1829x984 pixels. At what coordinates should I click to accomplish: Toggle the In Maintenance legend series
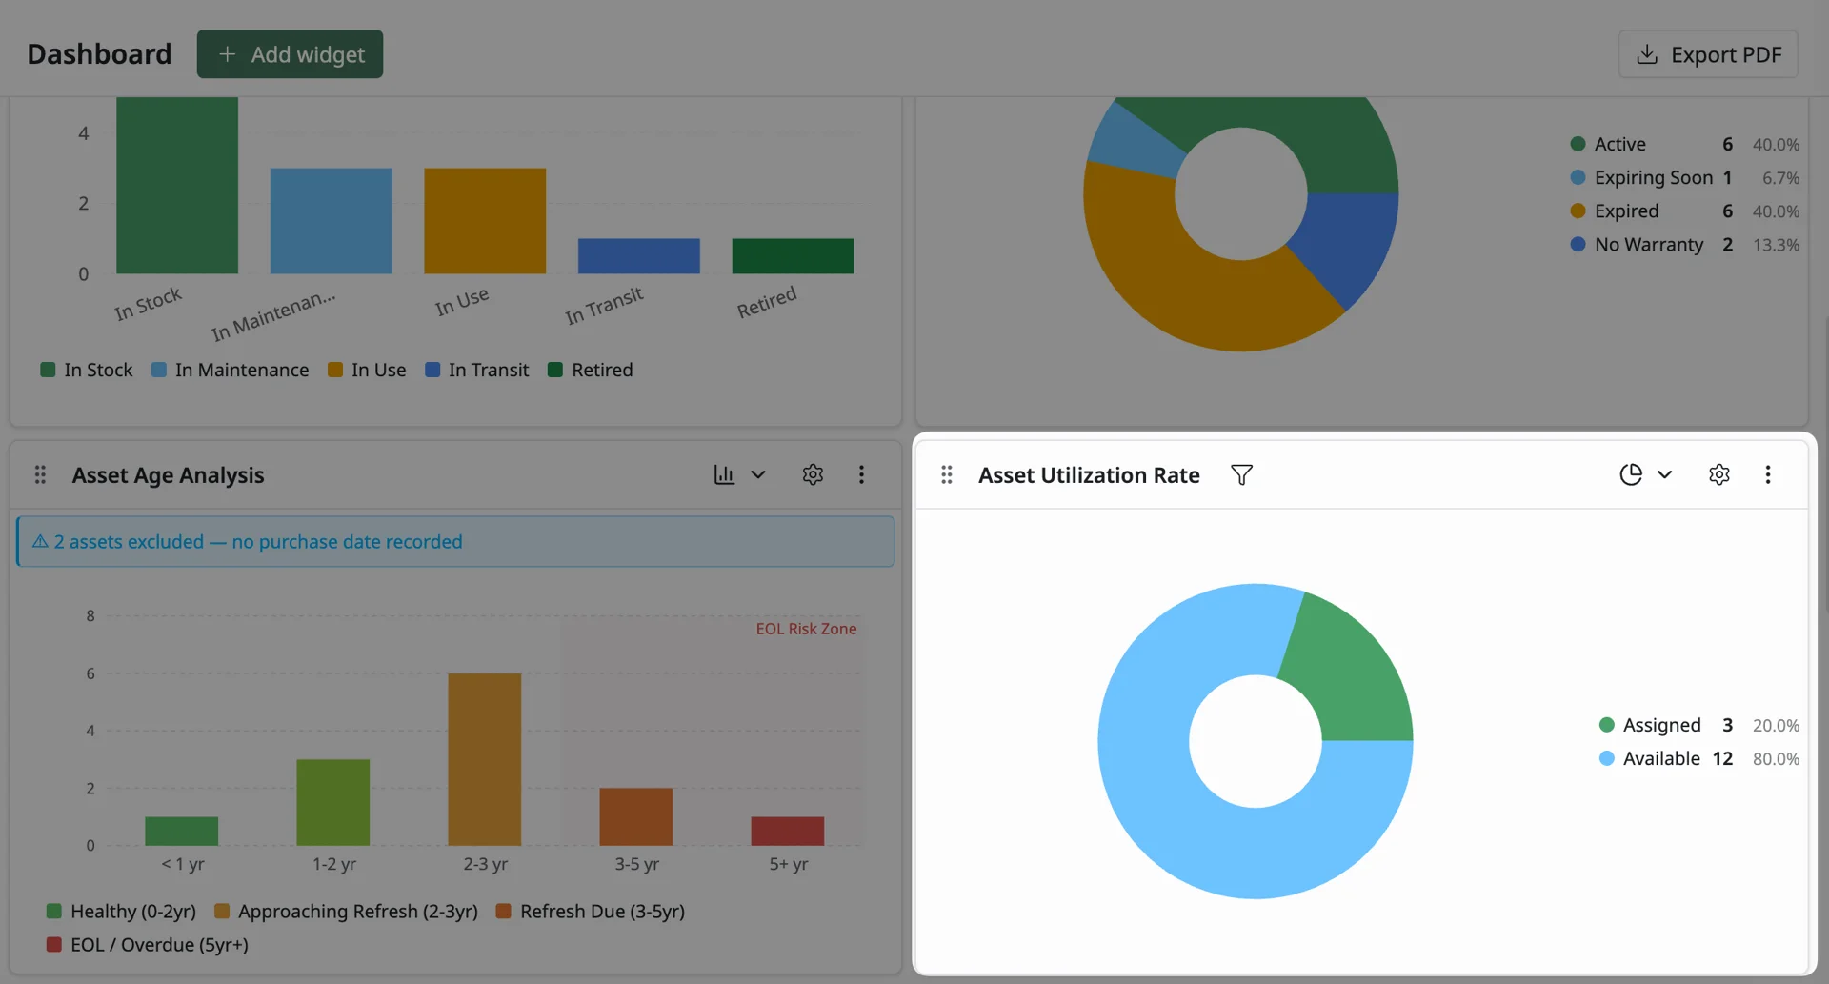(230, 370)
